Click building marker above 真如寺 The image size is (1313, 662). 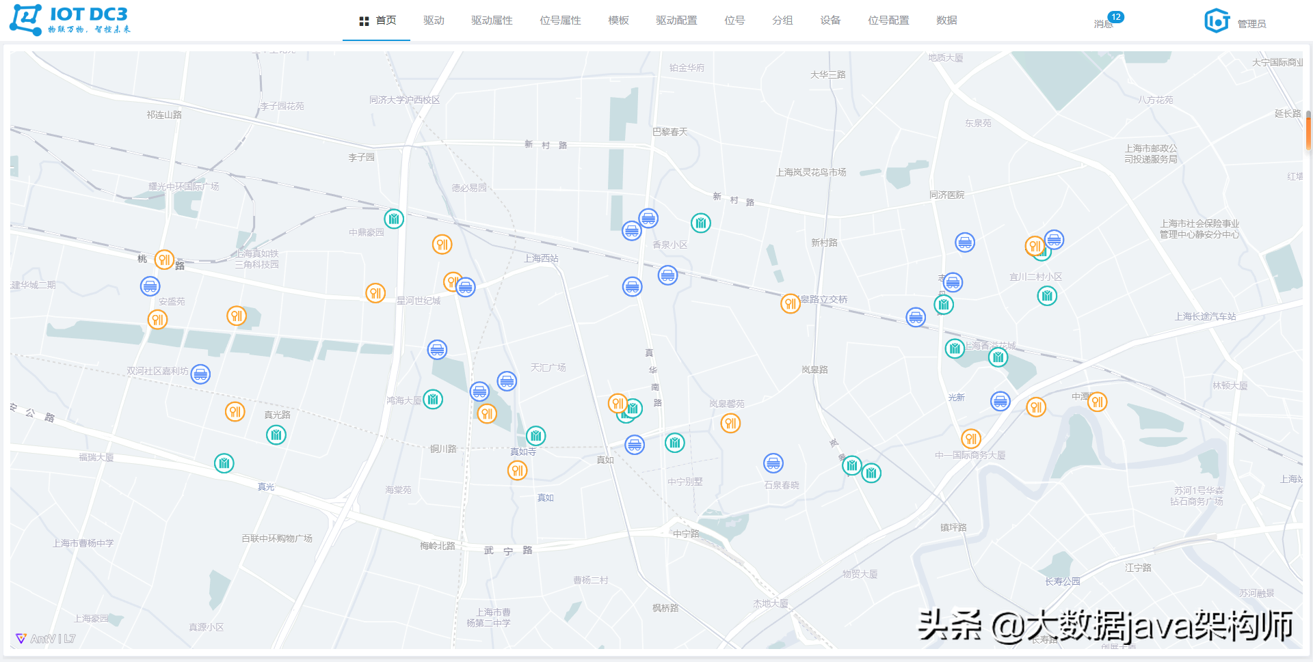pos(536,435)
